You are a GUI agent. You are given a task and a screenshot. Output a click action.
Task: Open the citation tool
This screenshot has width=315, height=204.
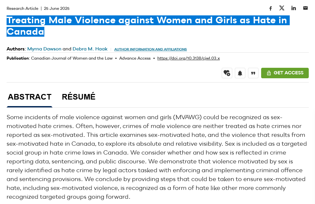[253, 73]
